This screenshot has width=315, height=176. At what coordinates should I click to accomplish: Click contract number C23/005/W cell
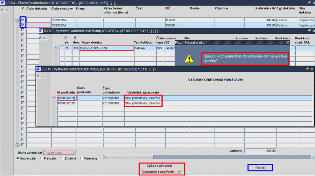[x=63, y=25]
